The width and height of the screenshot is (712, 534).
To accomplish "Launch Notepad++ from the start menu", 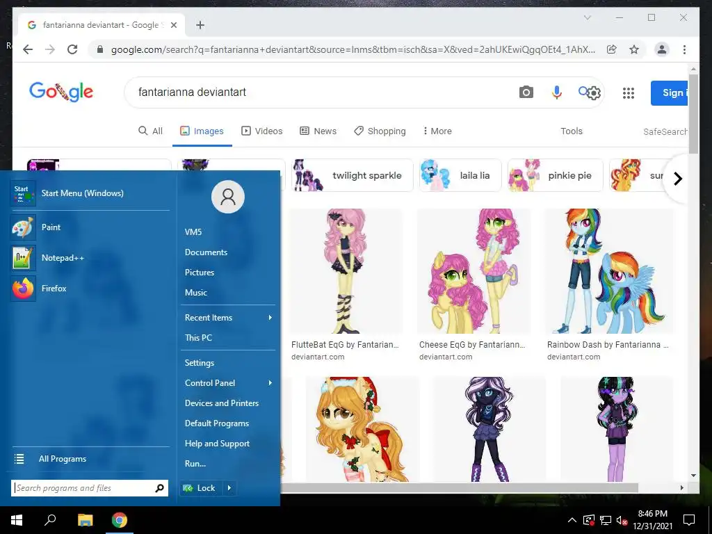I will coord(90,257).
